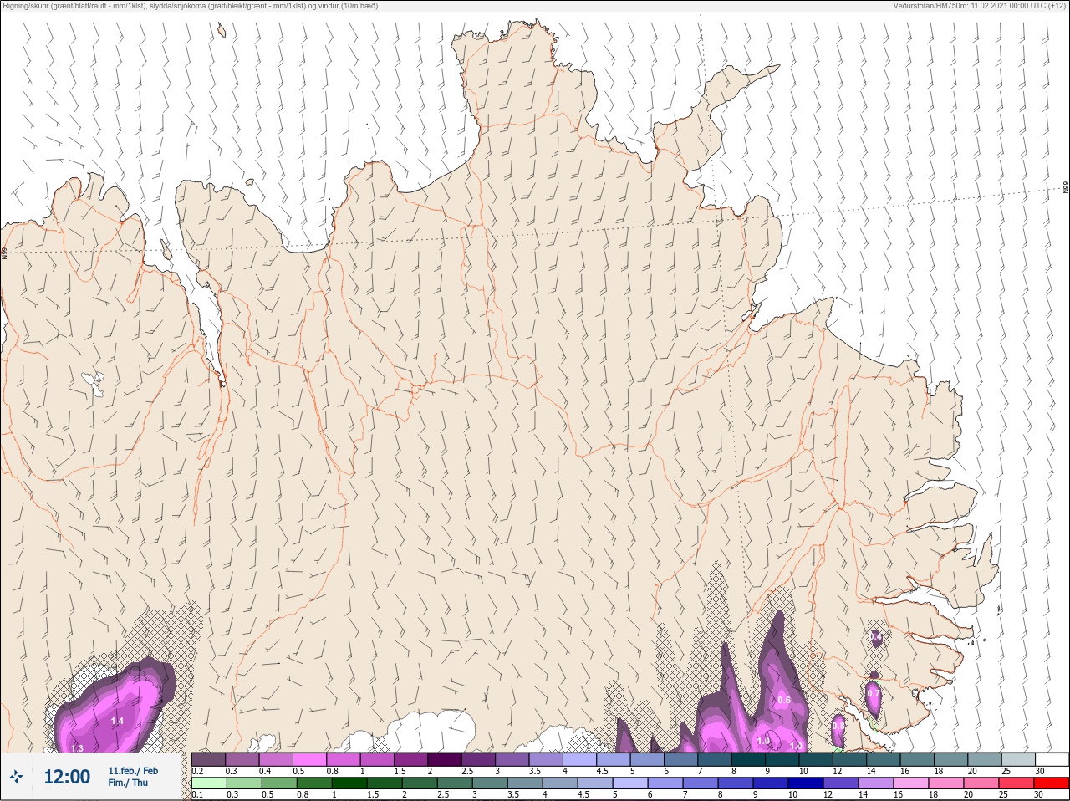1070x801 pixels.
Task: Click the weekday text 'Fim./ Thu'
Action: pyautogui.click(x=128, y=783)
